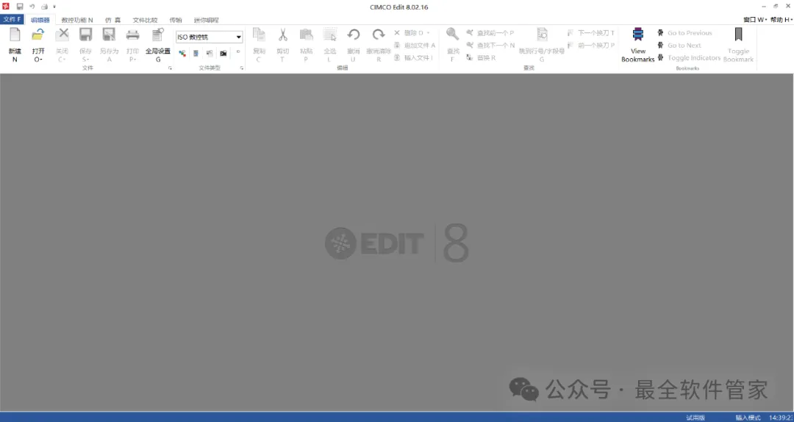Viewport: 794px width, 422px height.
Task: Click the clock in the status bar
Action: (x=782, y=418)
